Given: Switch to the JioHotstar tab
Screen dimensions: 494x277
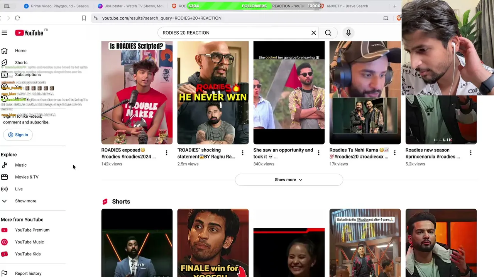Looking at the screenshot, I should click(130, 6).
